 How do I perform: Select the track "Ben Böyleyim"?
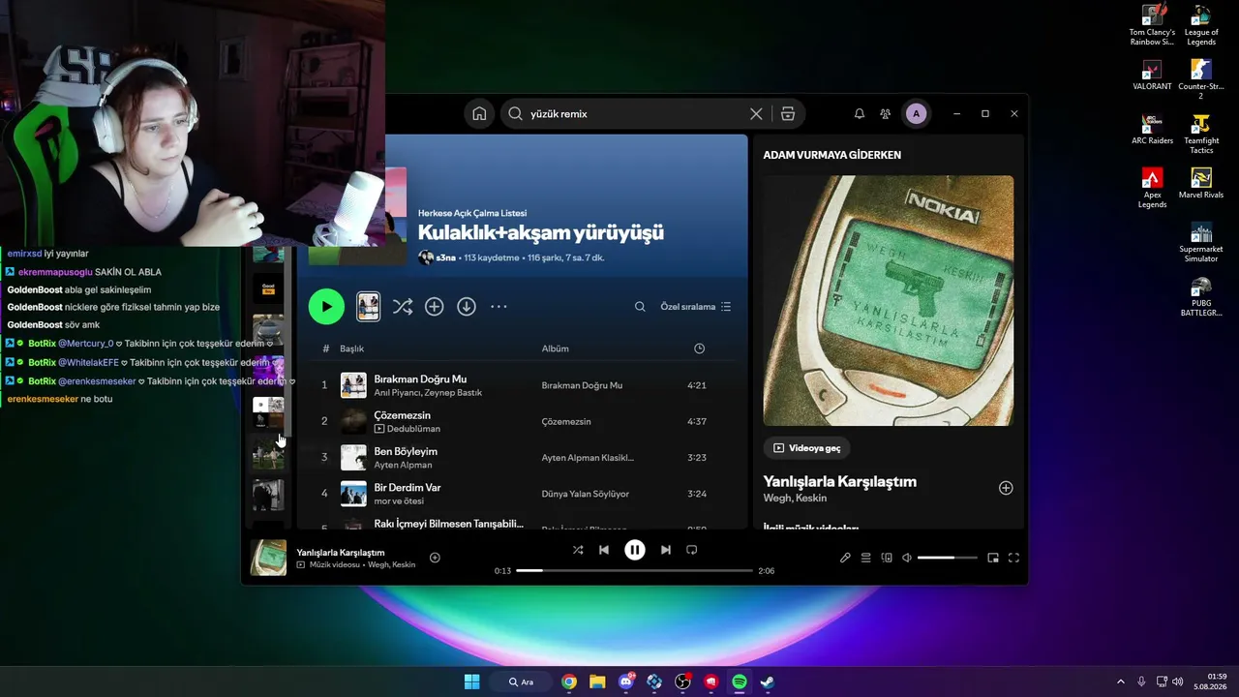tap(406, 451)
